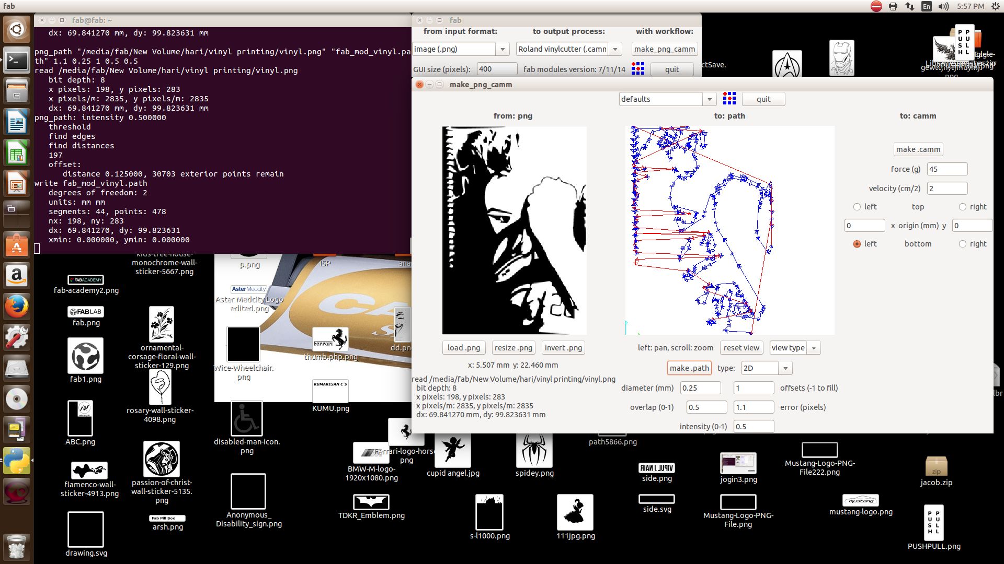The width and height of the screenshot is (1004, 564).
Task: Click the invert .png button
Action: click(x=563, y=348)
